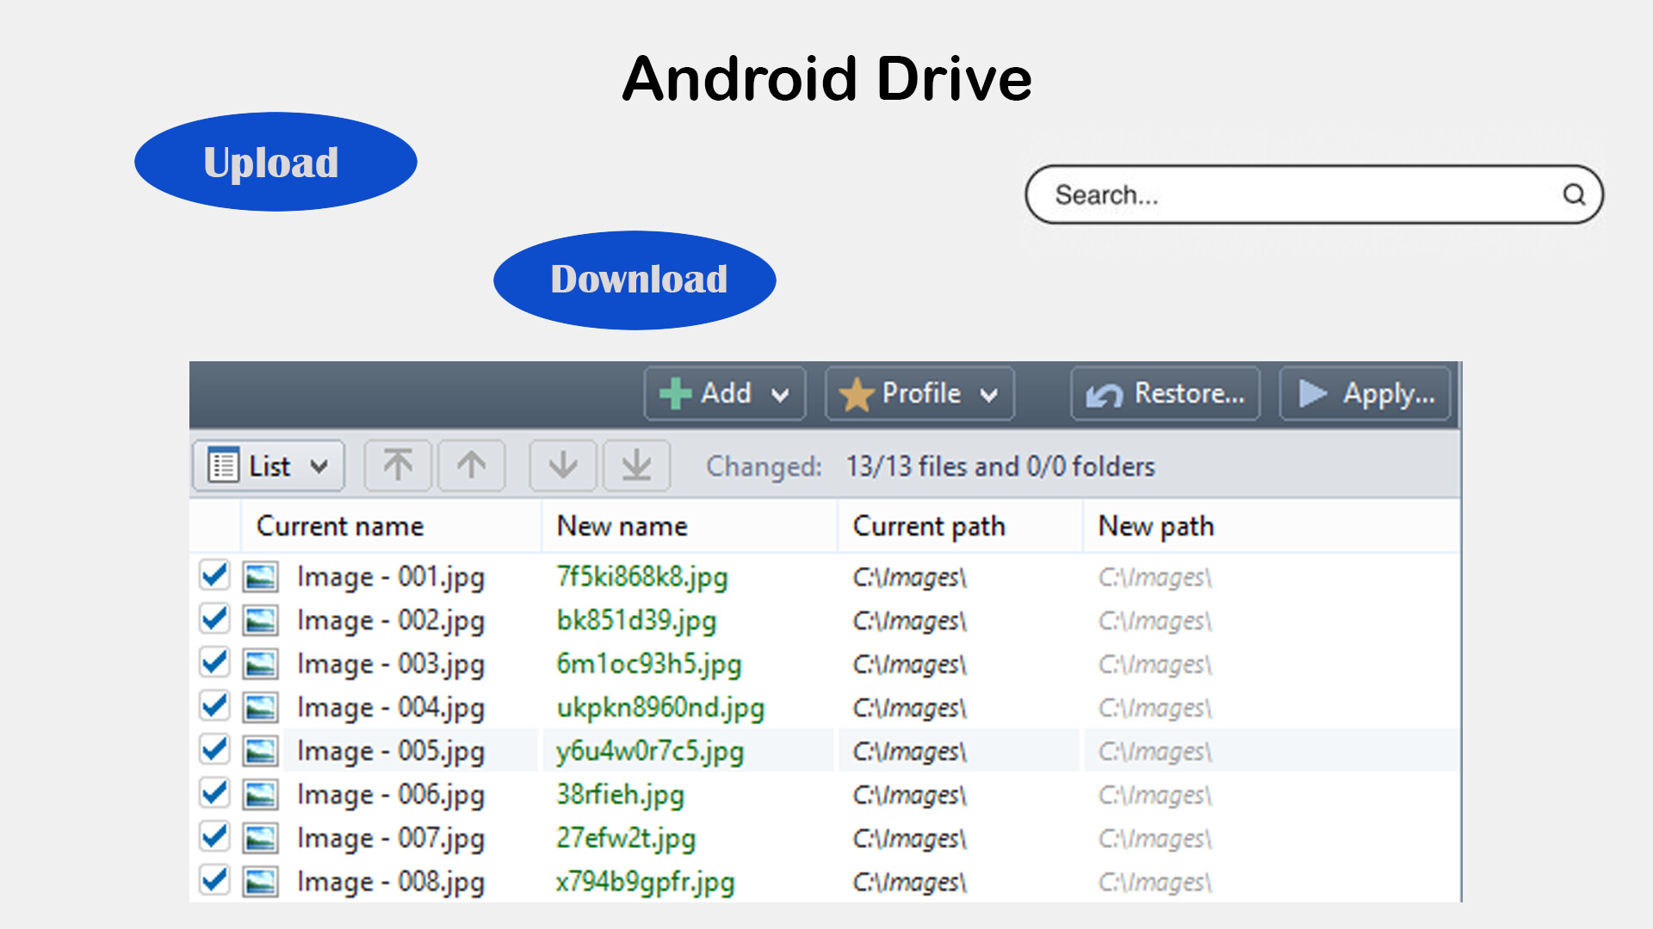Click the Apply play-arrow icon

click(1313, 393)
